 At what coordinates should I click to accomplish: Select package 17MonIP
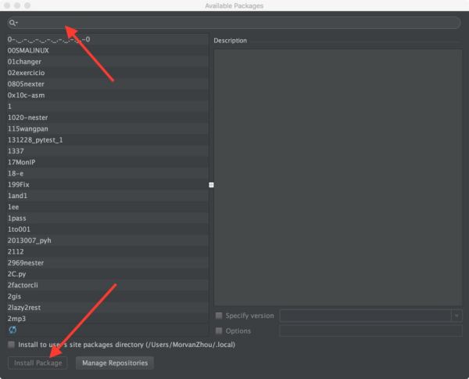[x=108, y=162]
